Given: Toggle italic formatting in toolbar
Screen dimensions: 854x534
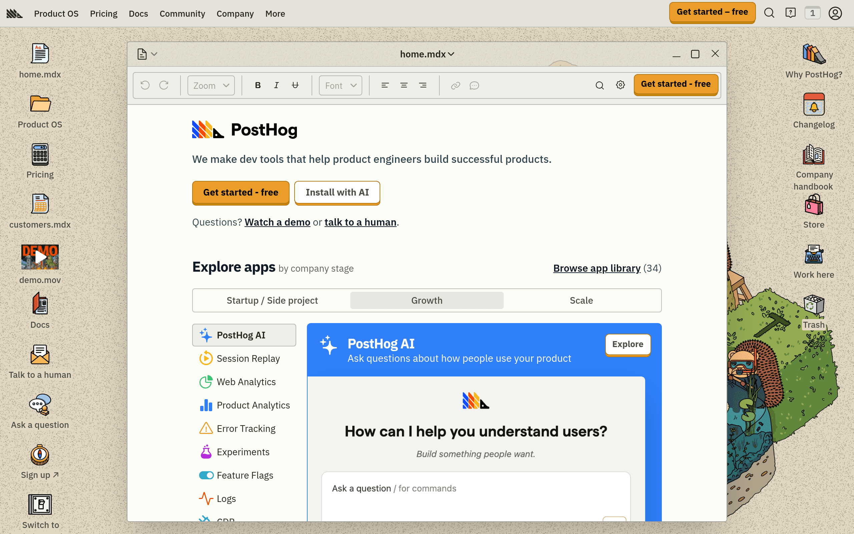Looking at the screenshot, I should pos(276,85).
